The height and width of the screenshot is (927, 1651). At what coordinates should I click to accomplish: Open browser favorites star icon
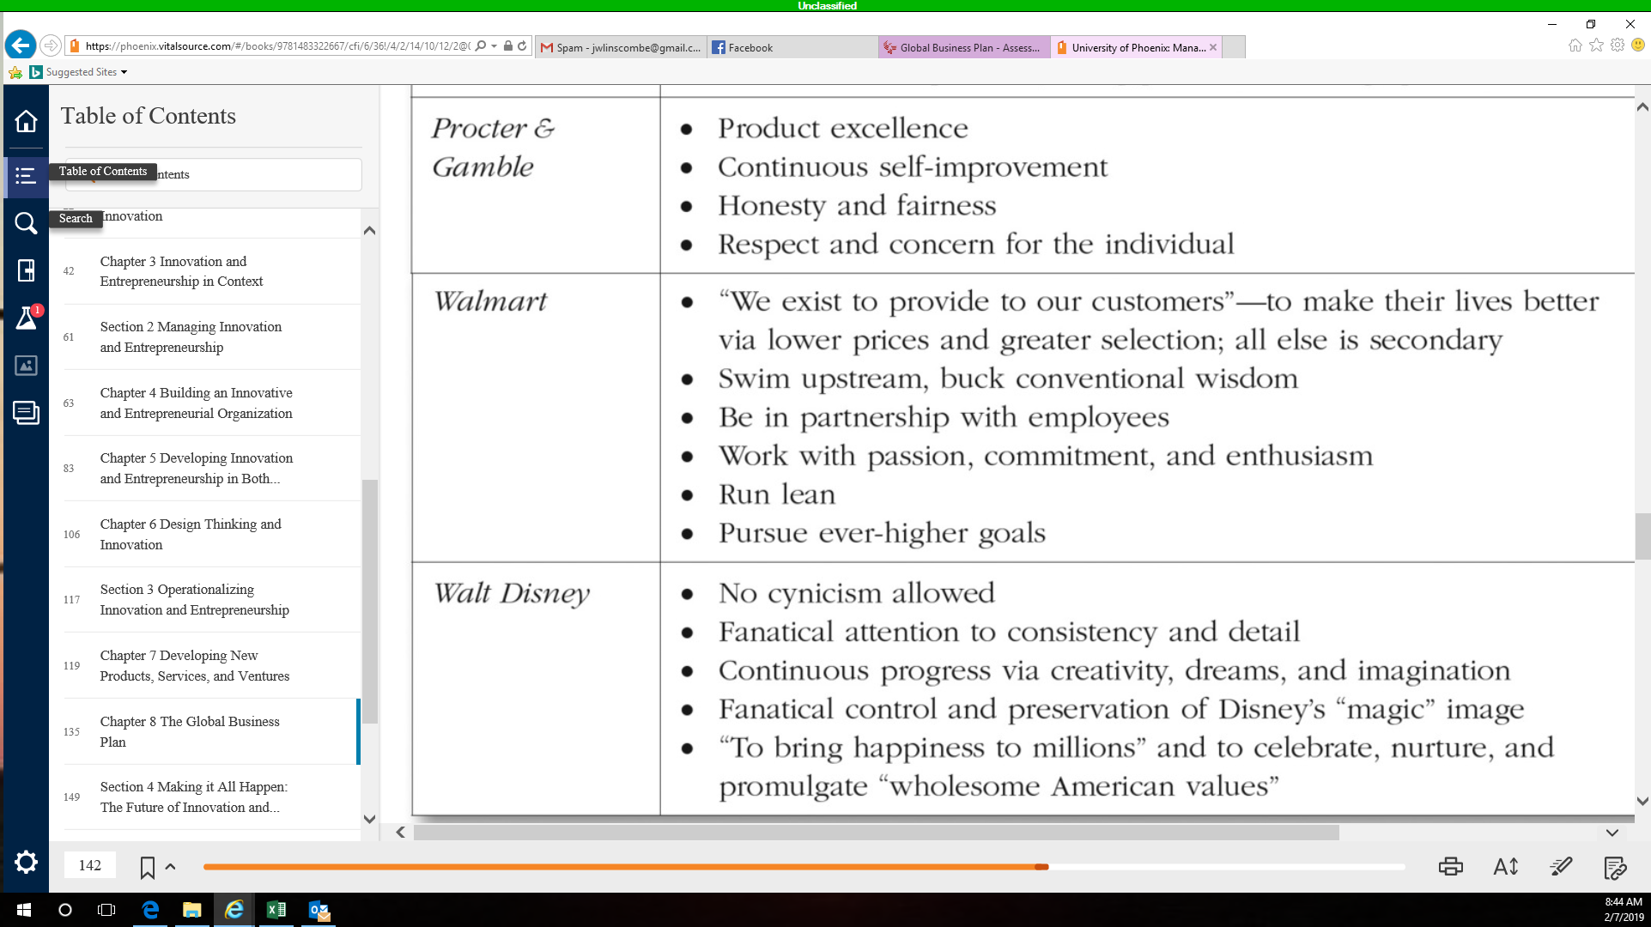pos(1596,45)
